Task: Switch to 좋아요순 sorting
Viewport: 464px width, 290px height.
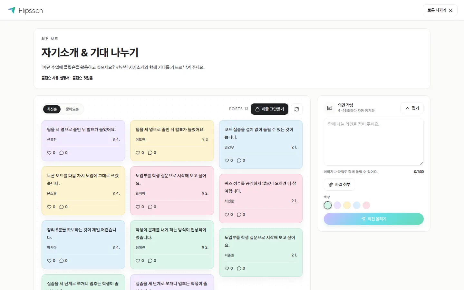Action: click(72, 109)
